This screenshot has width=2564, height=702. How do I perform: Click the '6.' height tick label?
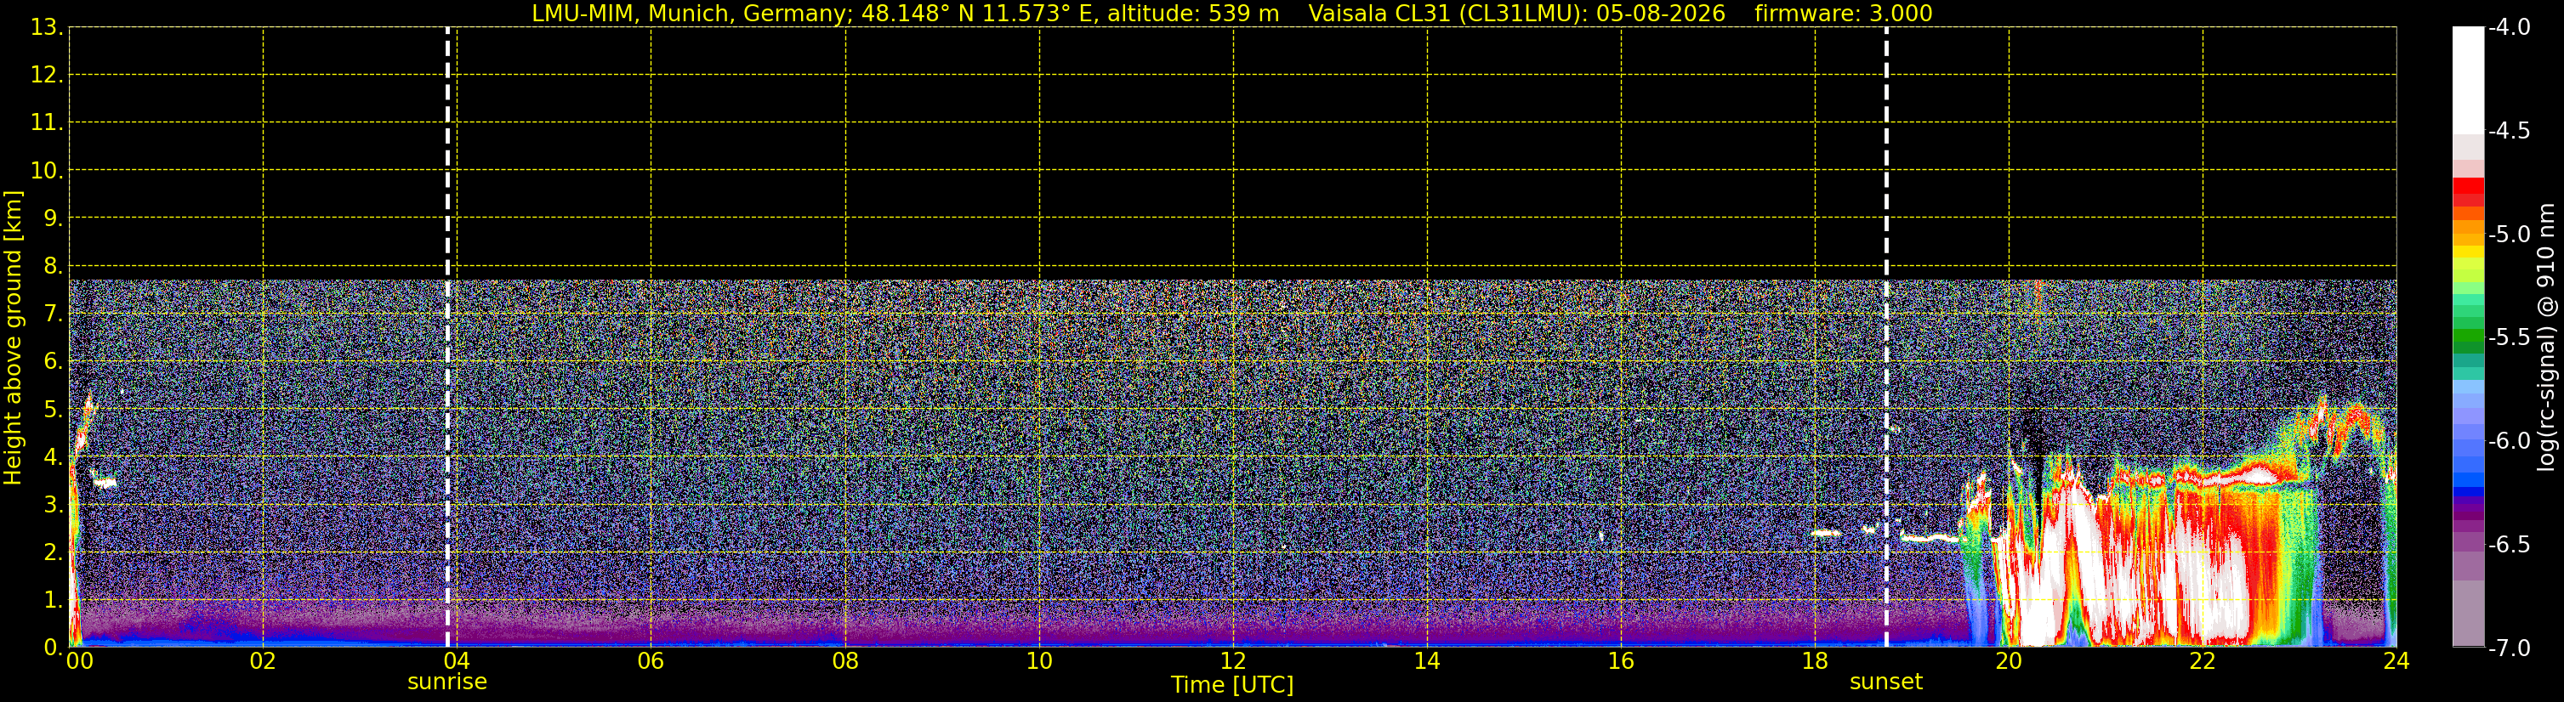coord(53,361)
